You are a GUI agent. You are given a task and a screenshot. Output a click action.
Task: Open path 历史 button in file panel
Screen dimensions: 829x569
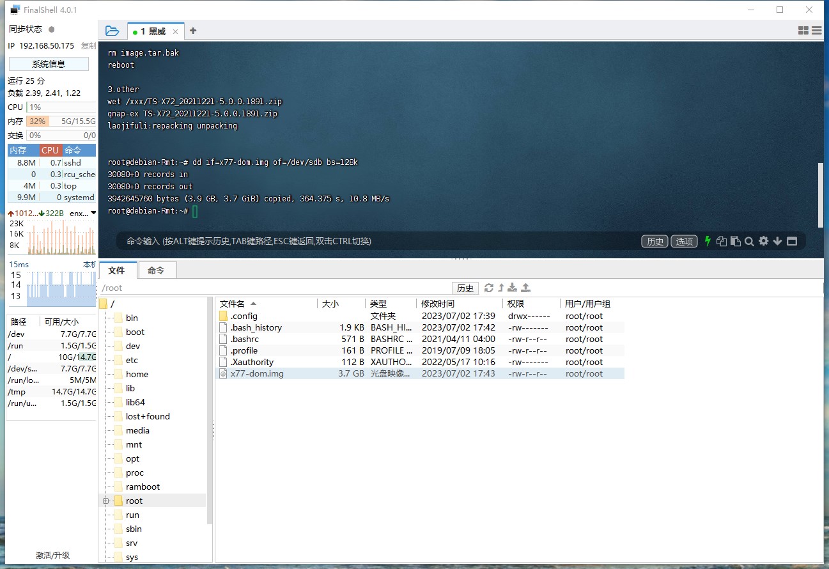coord(465,288)
